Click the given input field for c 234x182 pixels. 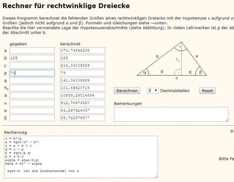[32, 66]
